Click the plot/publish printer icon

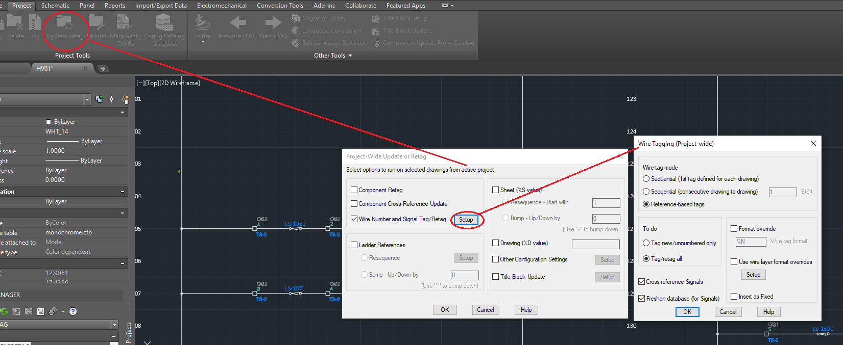53,311
